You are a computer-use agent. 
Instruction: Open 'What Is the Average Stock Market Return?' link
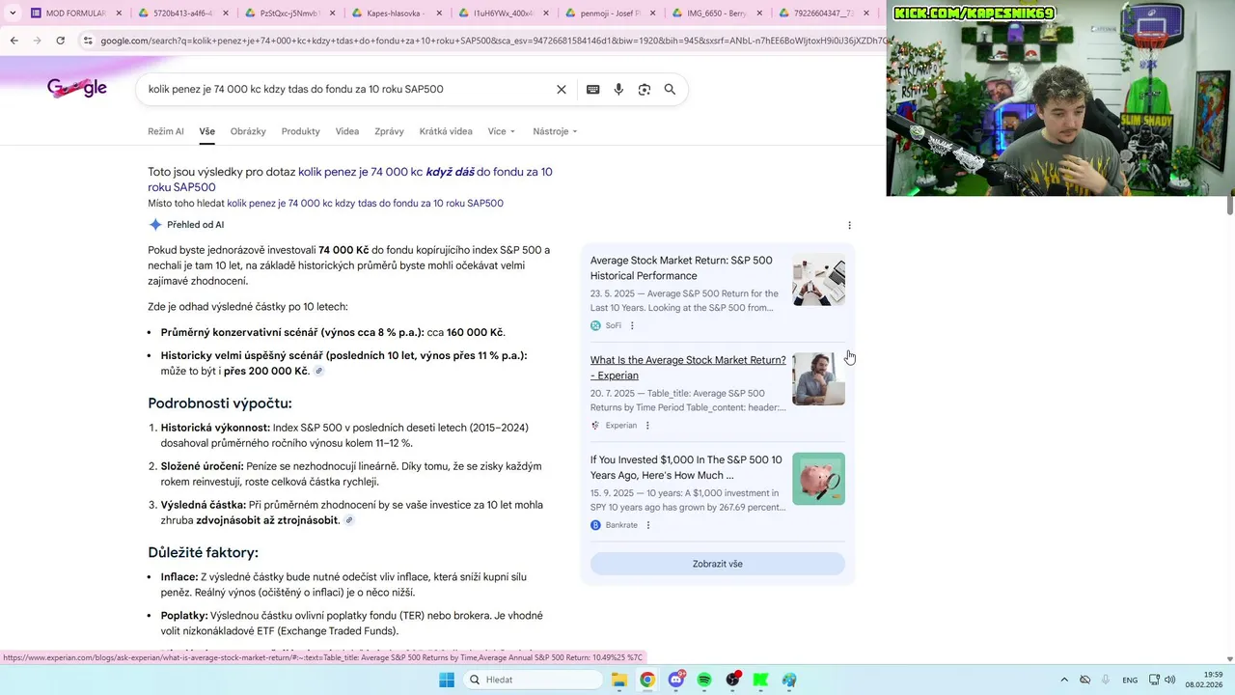[x=688, y=368]
